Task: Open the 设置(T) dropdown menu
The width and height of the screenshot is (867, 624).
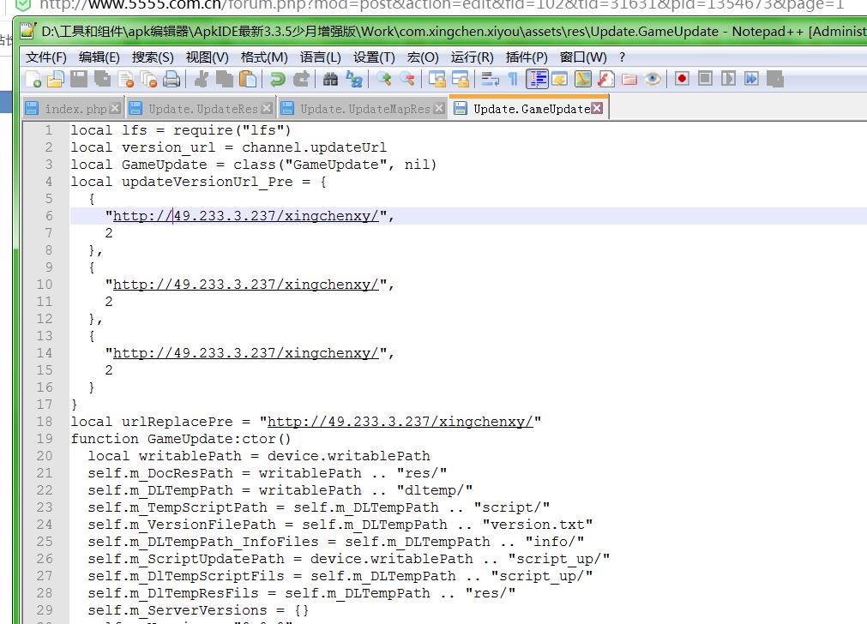Action: [x=374, y=57]
